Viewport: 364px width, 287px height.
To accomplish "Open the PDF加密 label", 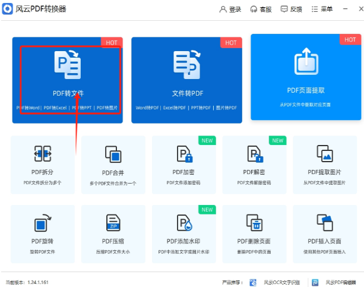I will pos(183,172).
